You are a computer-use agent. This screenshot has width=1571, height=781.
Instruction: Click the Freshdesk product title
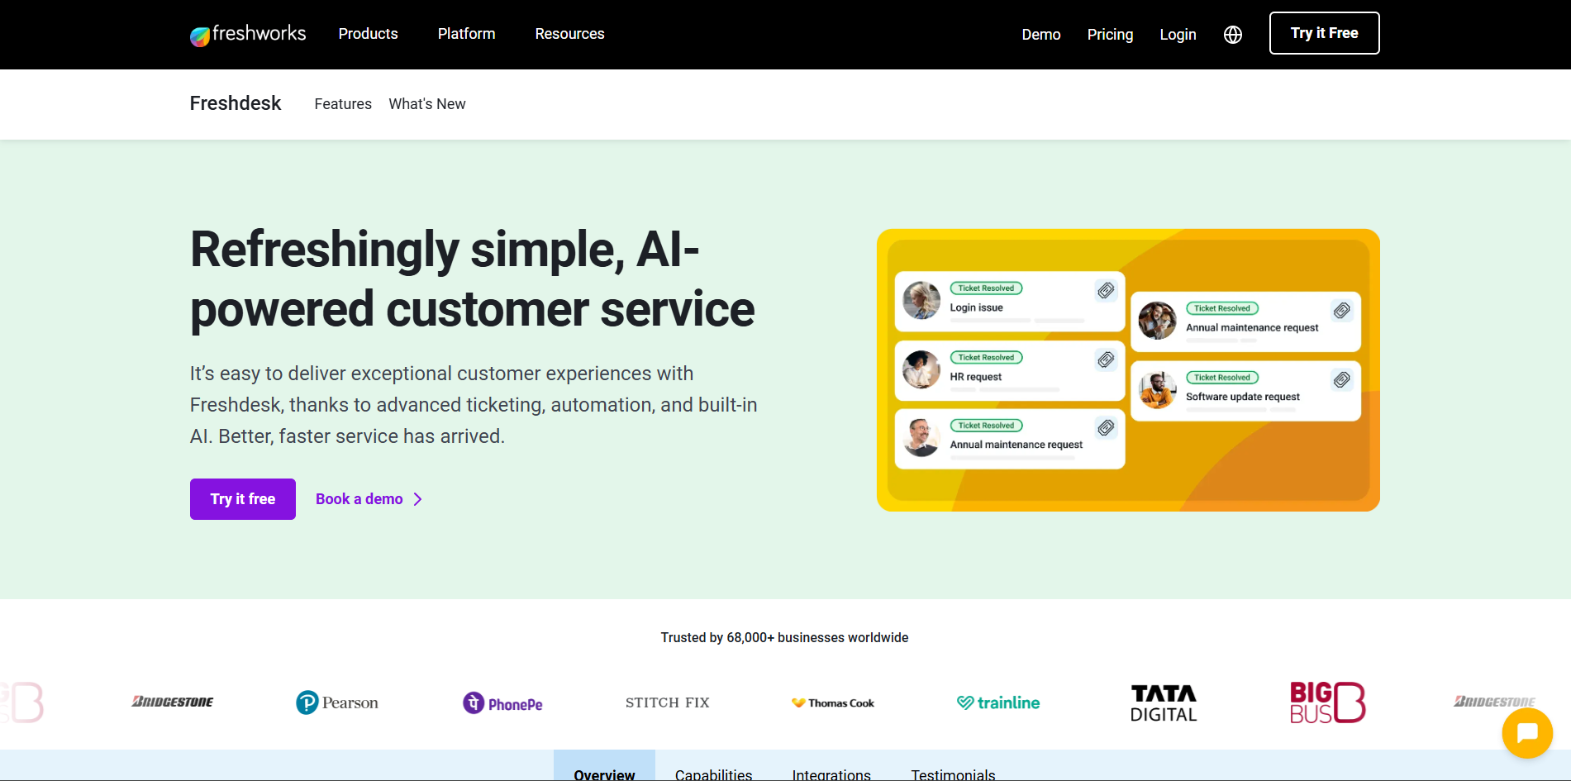[x=236, y=103]
